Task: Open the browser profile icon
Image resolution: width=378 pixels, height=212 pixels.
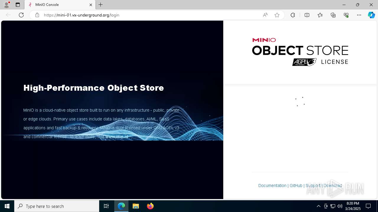Action: [x=6, y=5]
